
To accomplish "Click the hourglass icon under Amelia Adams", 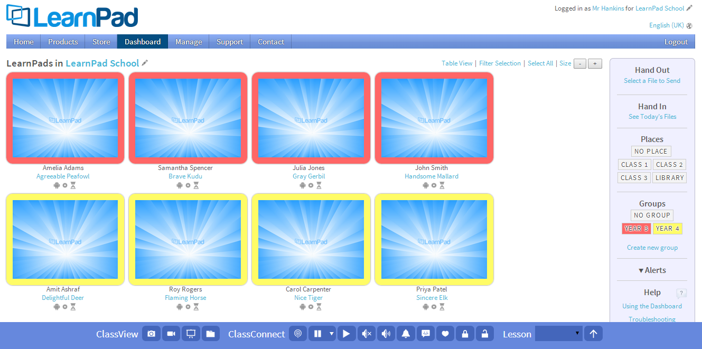I will coord(73,185).
